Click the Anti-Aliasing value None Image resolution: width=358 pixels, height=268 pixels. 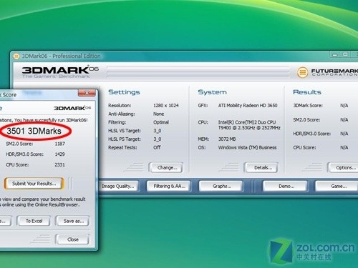pos(159,114)
